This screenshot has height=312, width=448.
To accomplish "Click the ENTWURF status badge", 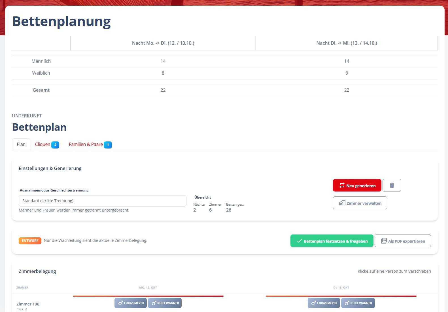I will [30, 241].
